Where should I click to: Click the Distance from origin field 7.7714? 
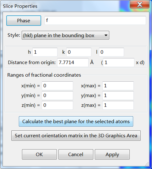[x=73, y=63]
